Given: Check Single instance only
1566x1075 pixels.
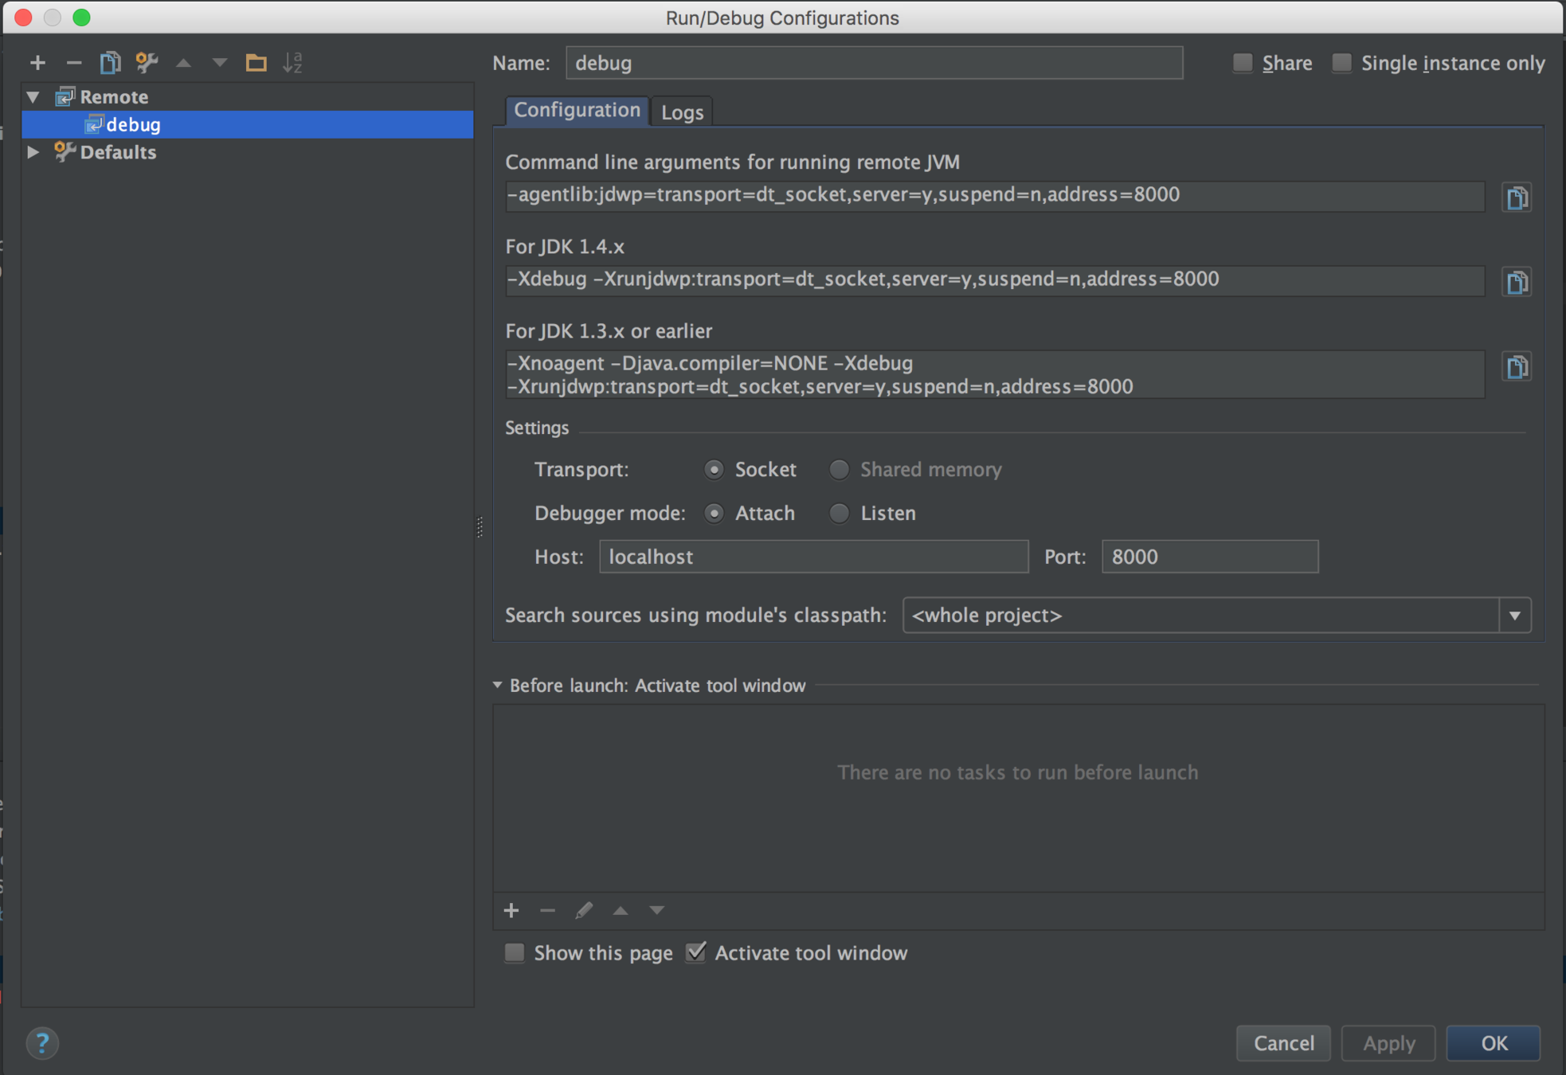Looking at the screenshot, I should [1342, 63].
